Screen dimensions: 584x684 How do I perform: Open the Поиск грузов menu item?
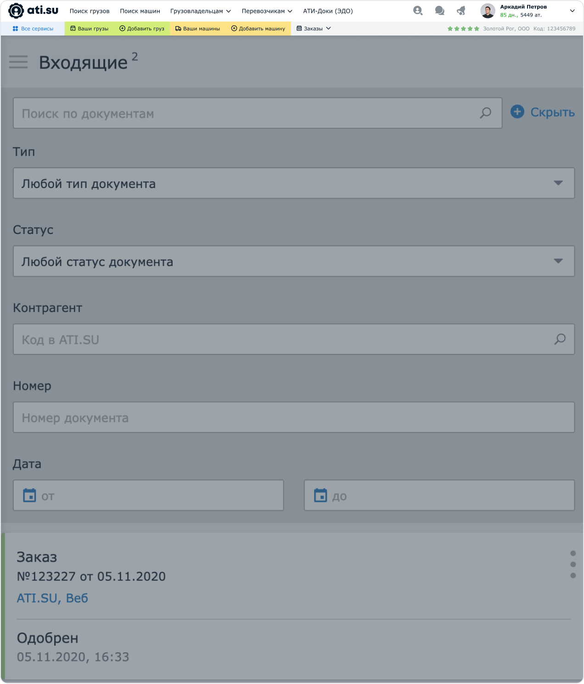[x=90, y=11]
